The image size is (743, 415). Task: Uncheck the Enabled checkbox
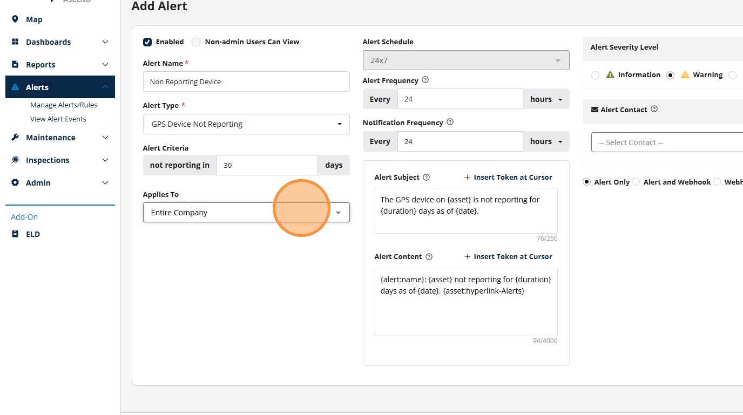pos(147,42)
